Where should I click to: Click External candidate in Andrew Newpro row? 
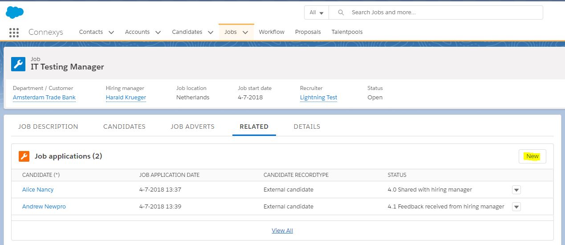tap(289, 207)
